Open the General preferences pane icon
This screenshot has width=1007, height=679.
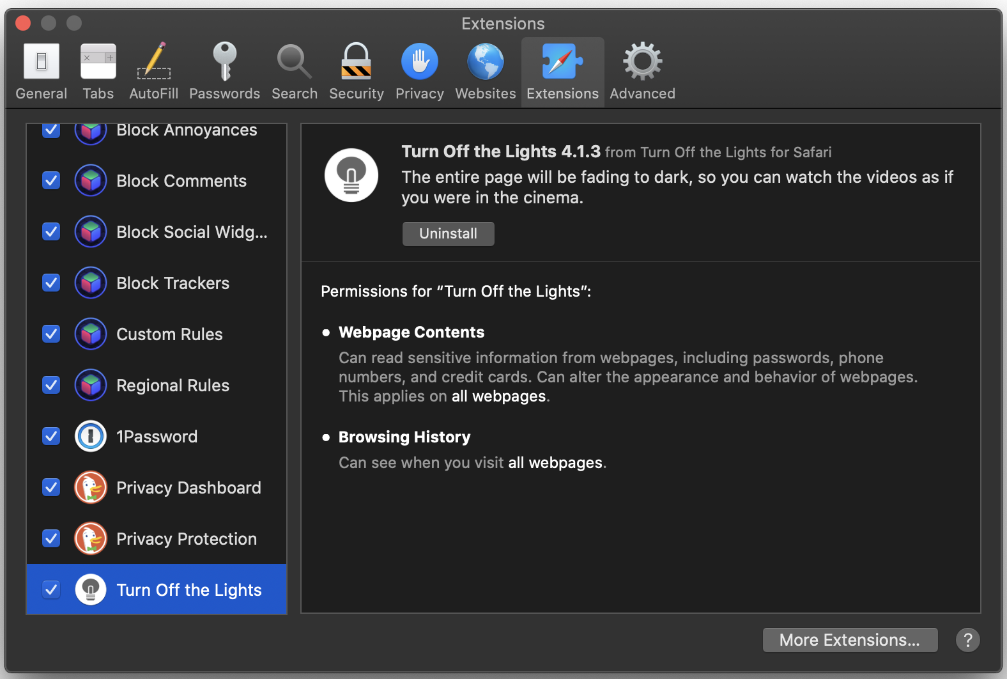pyautogui.click(x=42, y=61)
